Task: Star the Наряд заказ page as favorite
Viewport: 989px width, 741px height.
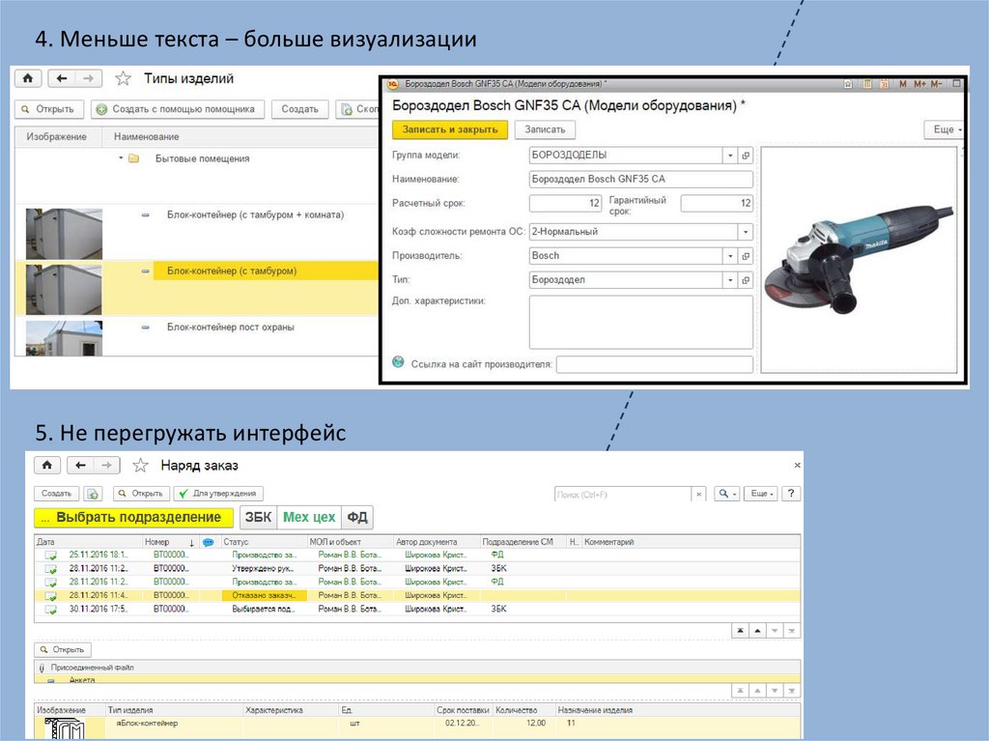Action: (140, 465)
